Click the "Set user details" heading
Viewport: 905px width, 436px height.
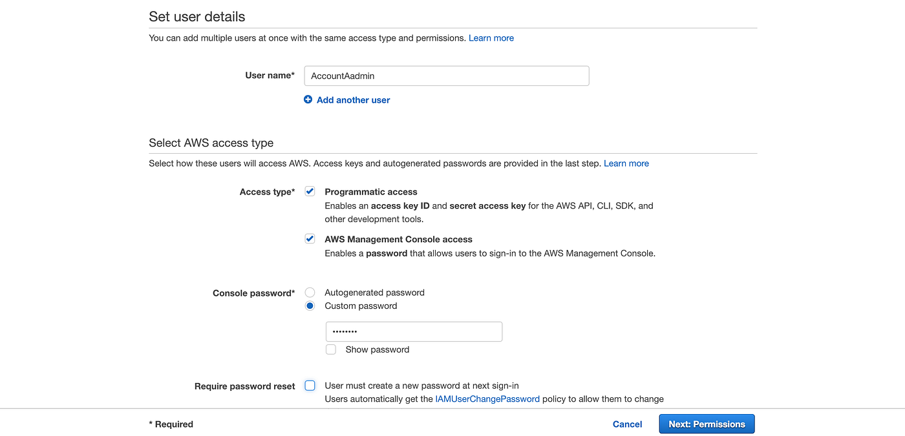tap(197, 16)
